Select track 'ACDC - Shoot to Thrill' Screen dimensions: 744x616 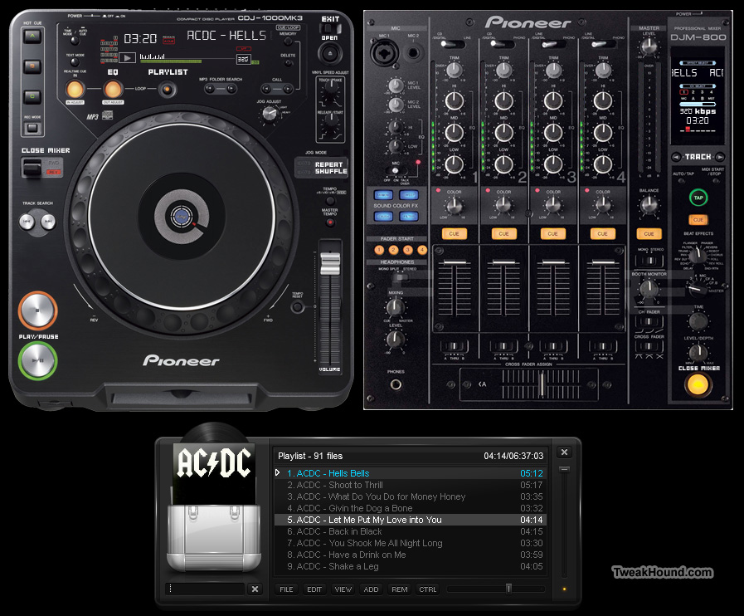[x=410, y=485]
